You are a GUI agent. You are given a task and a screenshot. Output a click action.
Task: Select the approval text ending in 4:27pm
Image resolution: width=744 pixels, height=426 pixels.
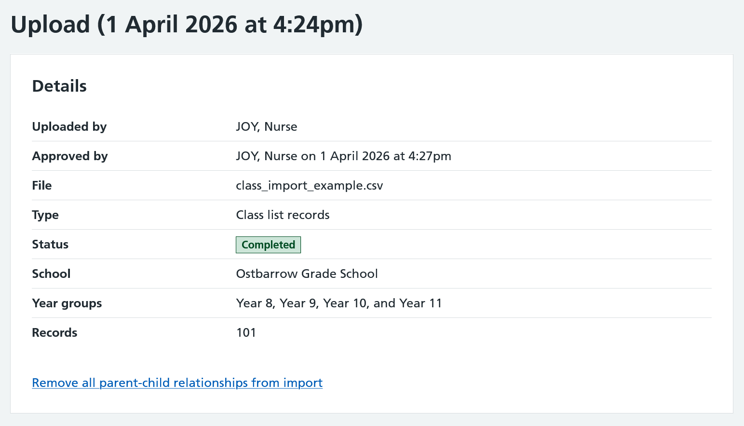pos(343,156)
